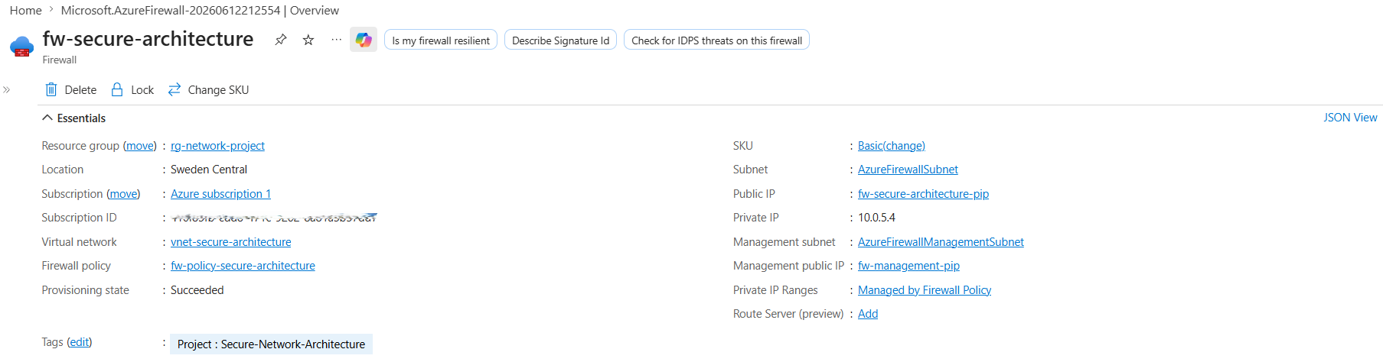Add a Route Server
The height and width of the screenshot is (362, 1383).
[x=868, y=314]
